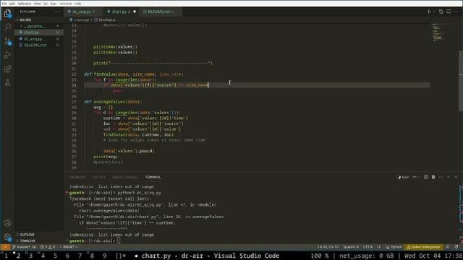Open the Source Control view icon
This screenshot has width=463, height=260.
coord(7,41)
